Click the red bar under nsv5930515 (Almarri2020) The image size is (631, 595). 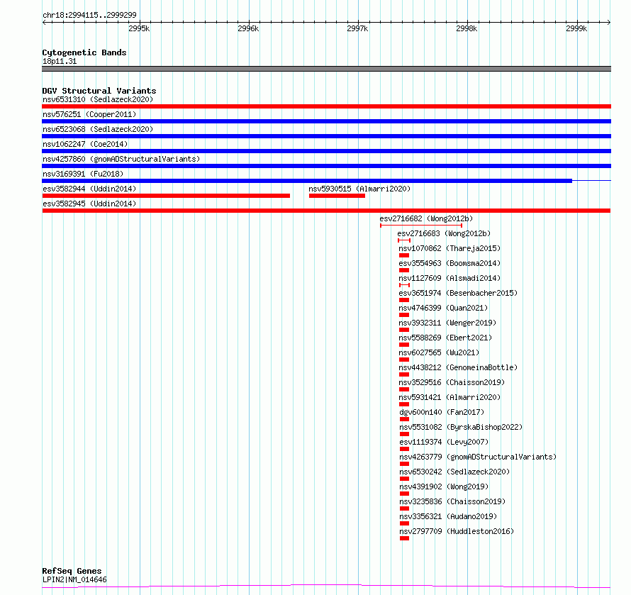click(337, 196)
